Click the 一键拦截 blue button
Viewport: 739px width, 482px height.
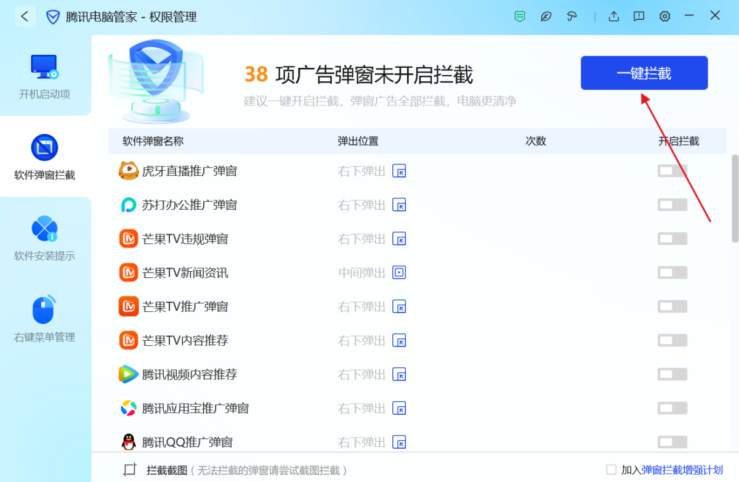point(644,73)
